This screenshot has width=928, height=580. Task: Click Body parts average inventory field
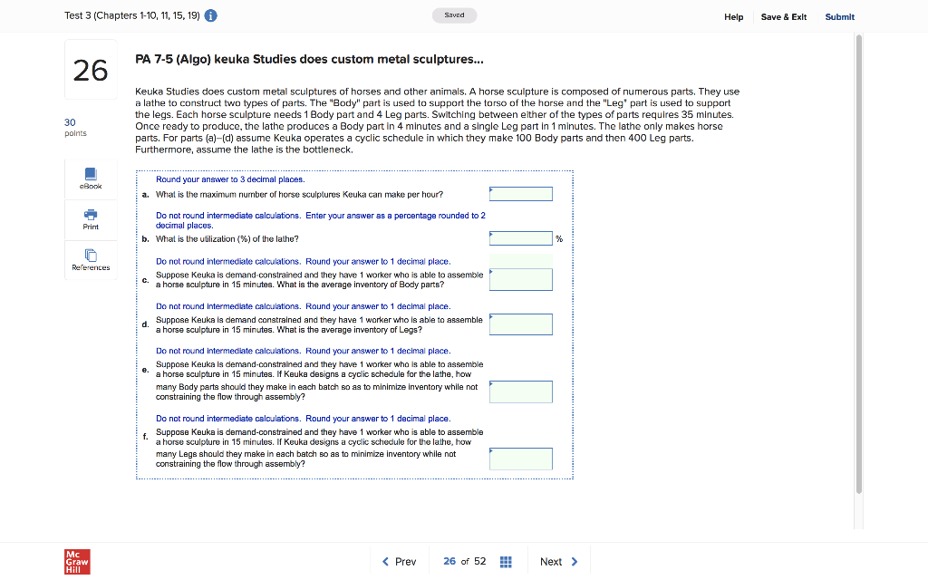521,279
